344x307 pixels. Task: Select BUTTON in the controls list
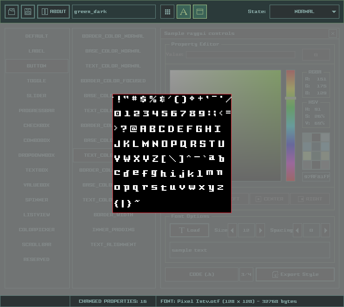pos(37,66)
